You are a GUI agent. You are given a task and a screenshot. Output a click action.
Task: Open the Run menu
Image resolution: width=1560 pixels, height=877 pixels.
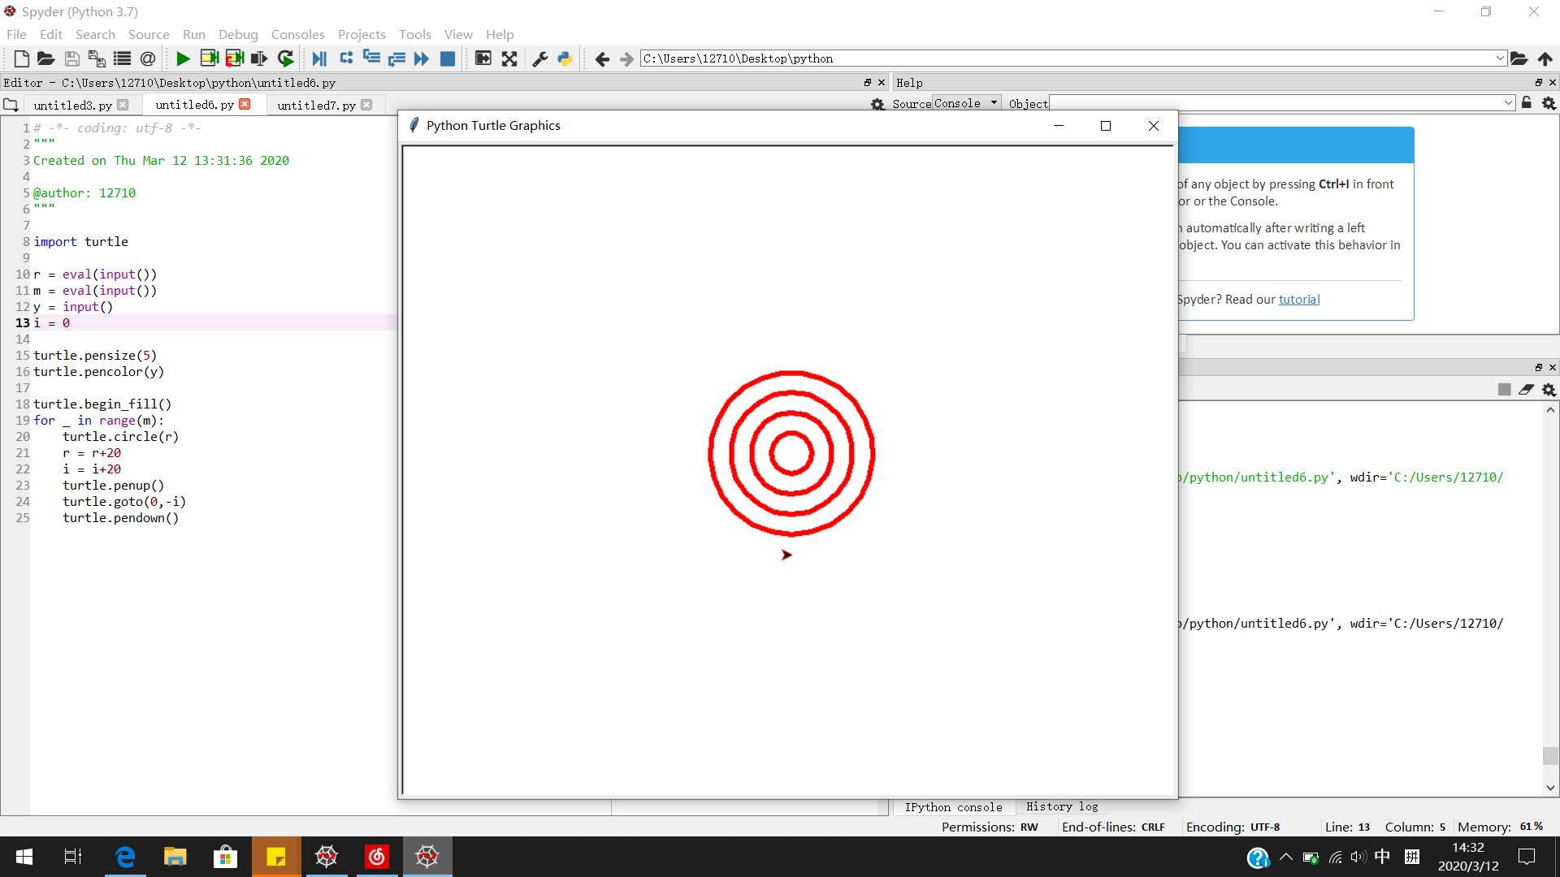click(194, 34)
